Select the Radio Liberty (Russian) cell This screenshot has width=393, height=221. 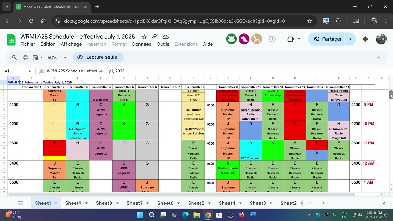click(x=228, y=170)
